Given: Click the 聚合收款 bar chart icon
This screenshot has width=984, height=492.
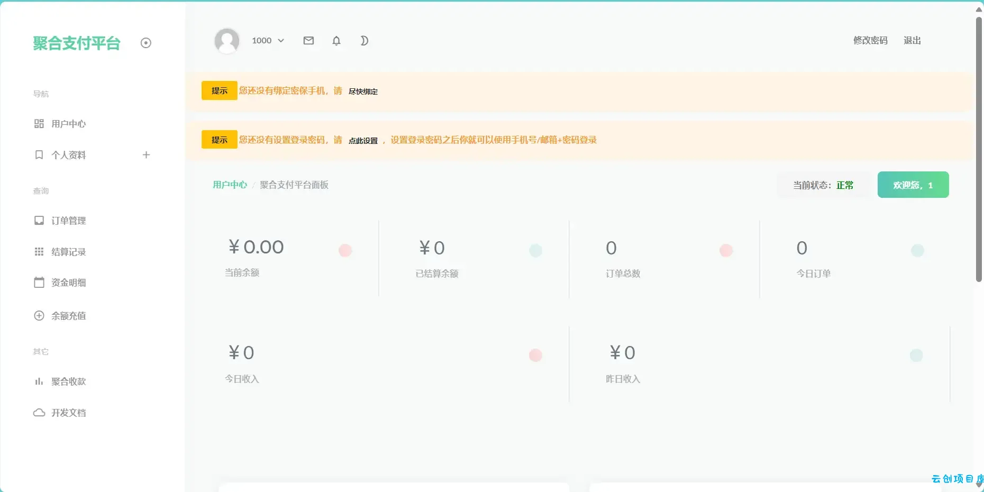Looking at the screenshot, I should [39, 381].
